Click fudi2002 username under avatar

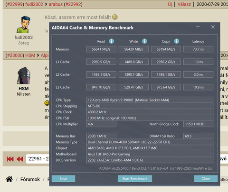24,37
